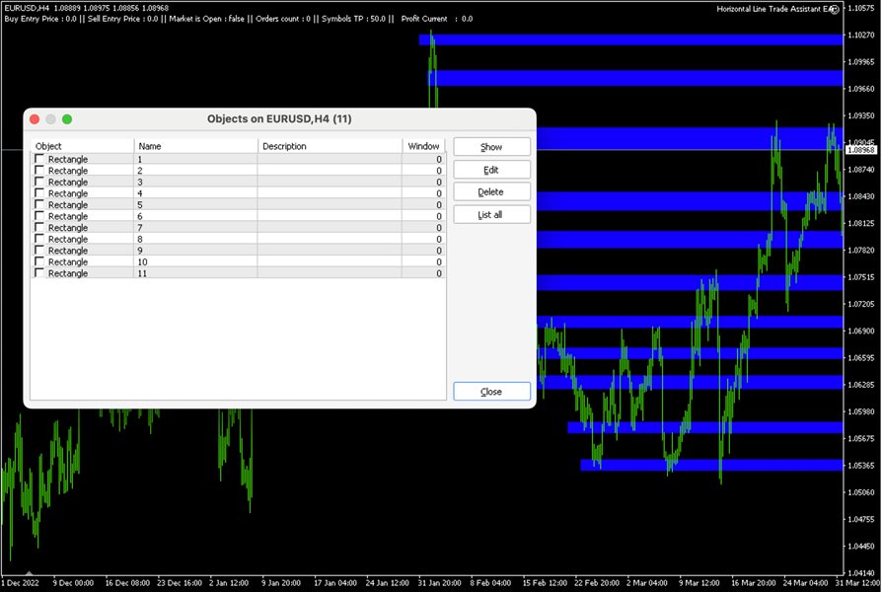Check the box for Rectangle 9
The image size is (882, 592).
coord(39,251)
